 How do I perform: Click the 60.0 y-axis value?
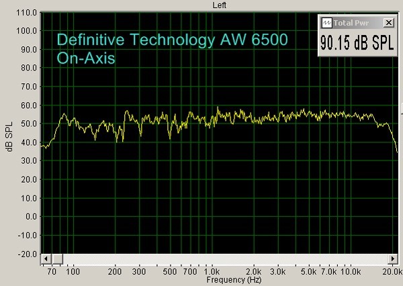29,105
